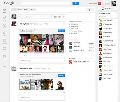Open trending topic The Hunger Games
This screenshot has width=120, height=102.
click(x=76, y=31)
